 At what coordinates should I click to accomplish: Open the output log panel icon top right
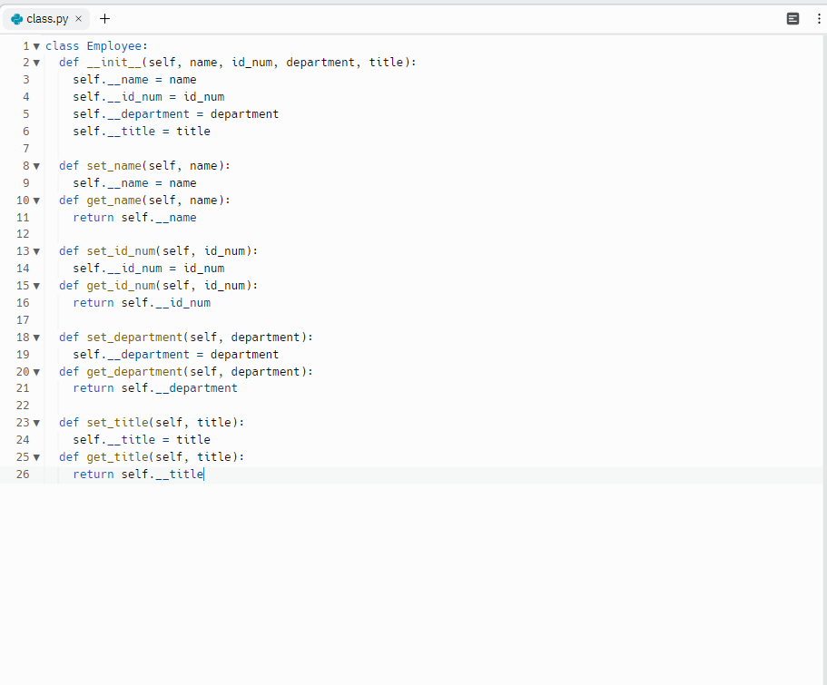click(793, 18)
